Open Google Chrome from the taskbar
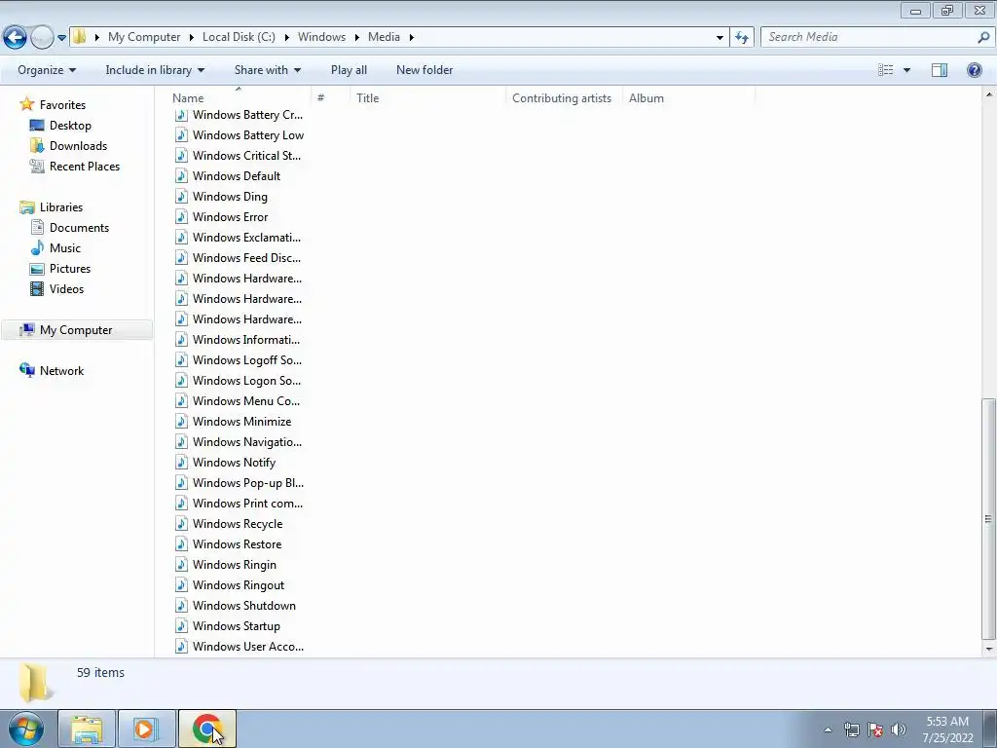 point(206,729)
